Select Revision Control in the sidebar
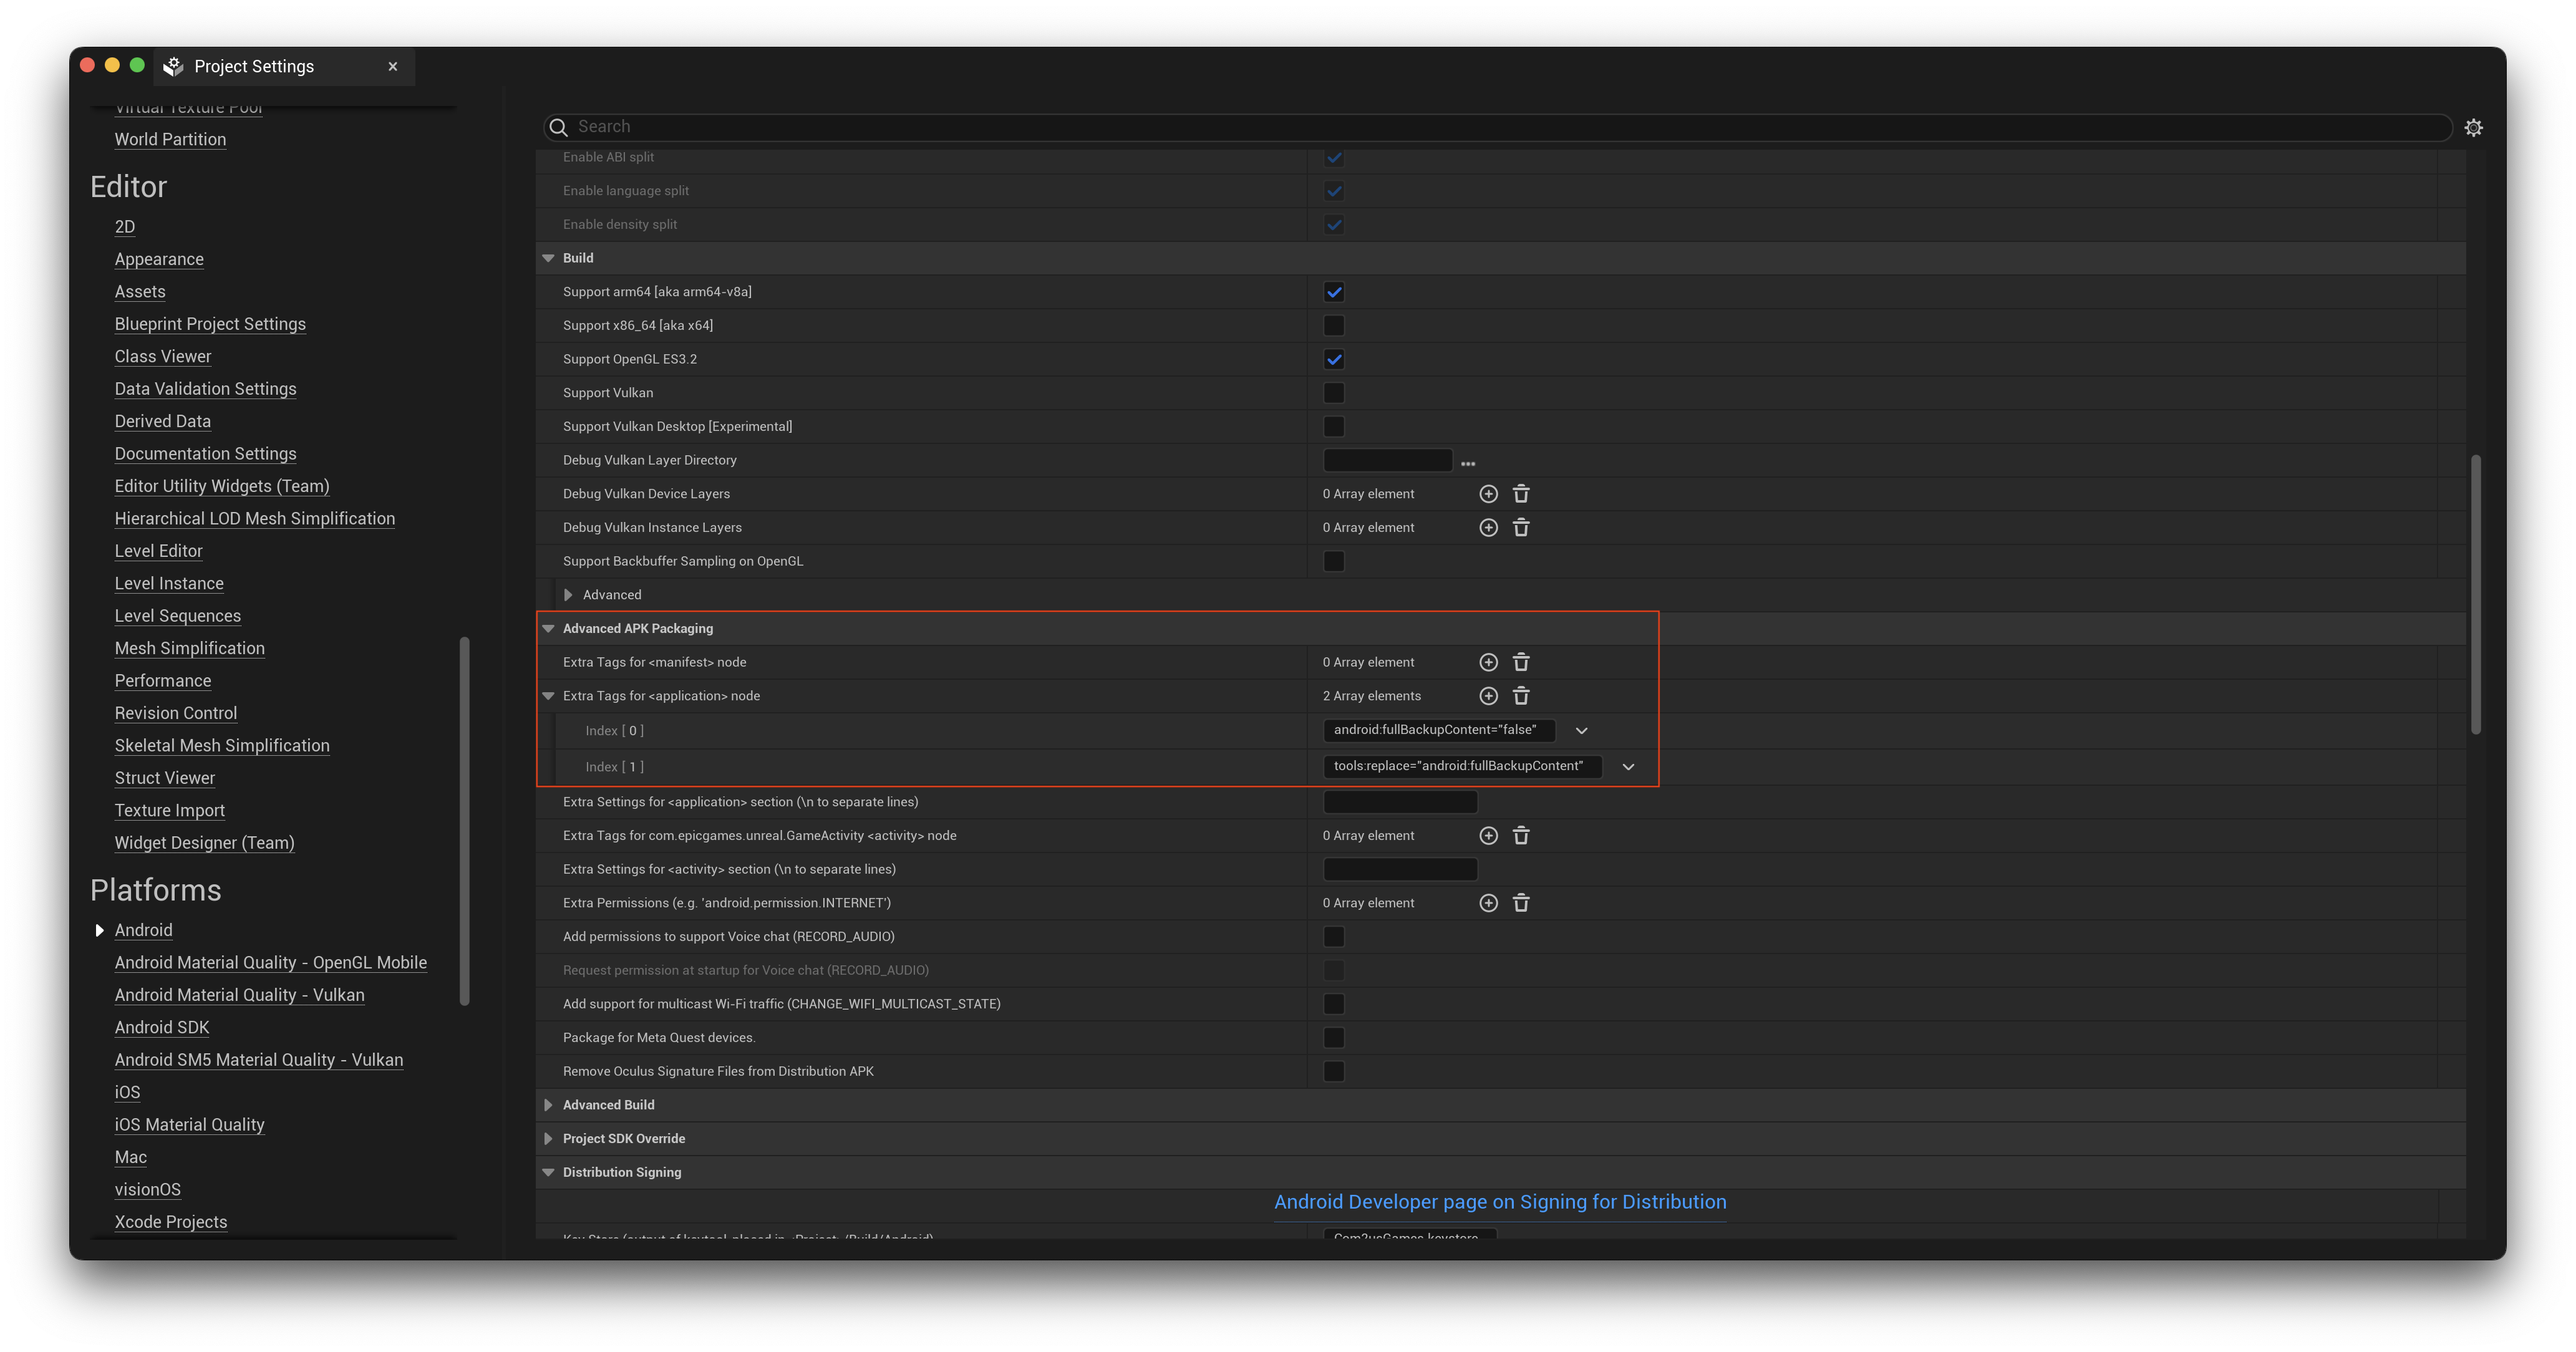The height and width of the screenshot is (1352, 2576). point(176,713)
